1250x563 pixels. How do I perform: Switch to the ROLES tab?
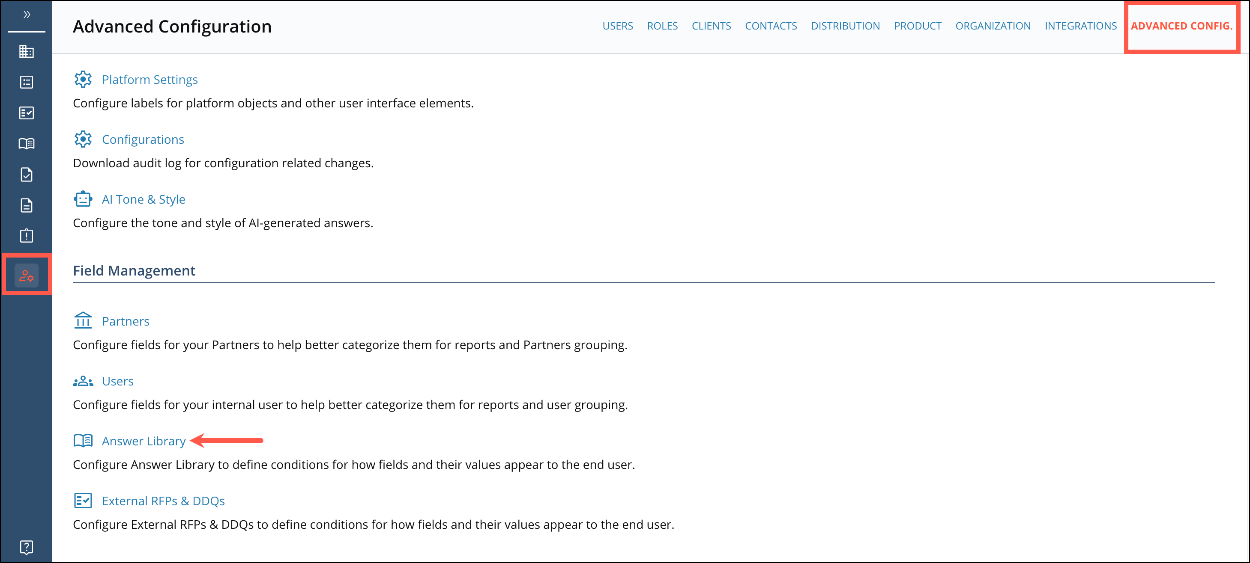662,26
